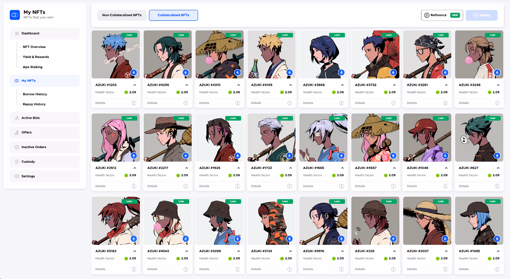Click the Details info icon for AZUKI #3248
Image resolution: width=510 pixels, height=279 pixels.
coord(497,103)
